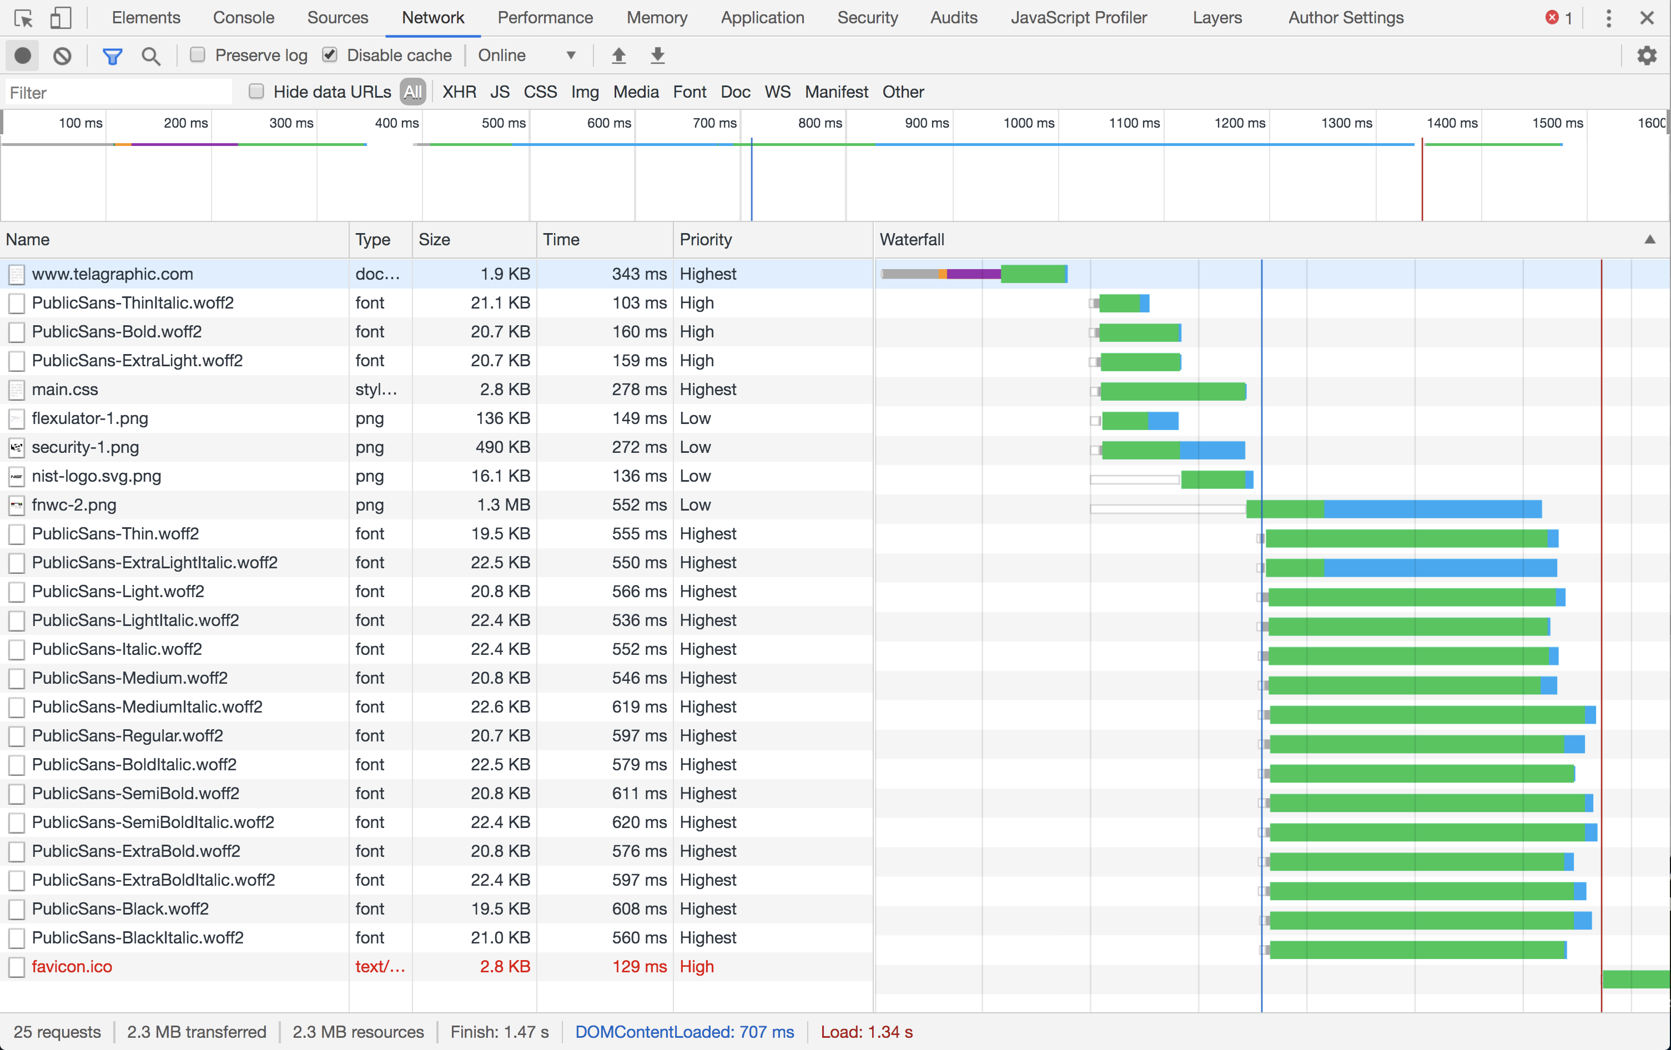
Task: Stop recording the network log
Action: pyautogui.click(x=23, y=55)
